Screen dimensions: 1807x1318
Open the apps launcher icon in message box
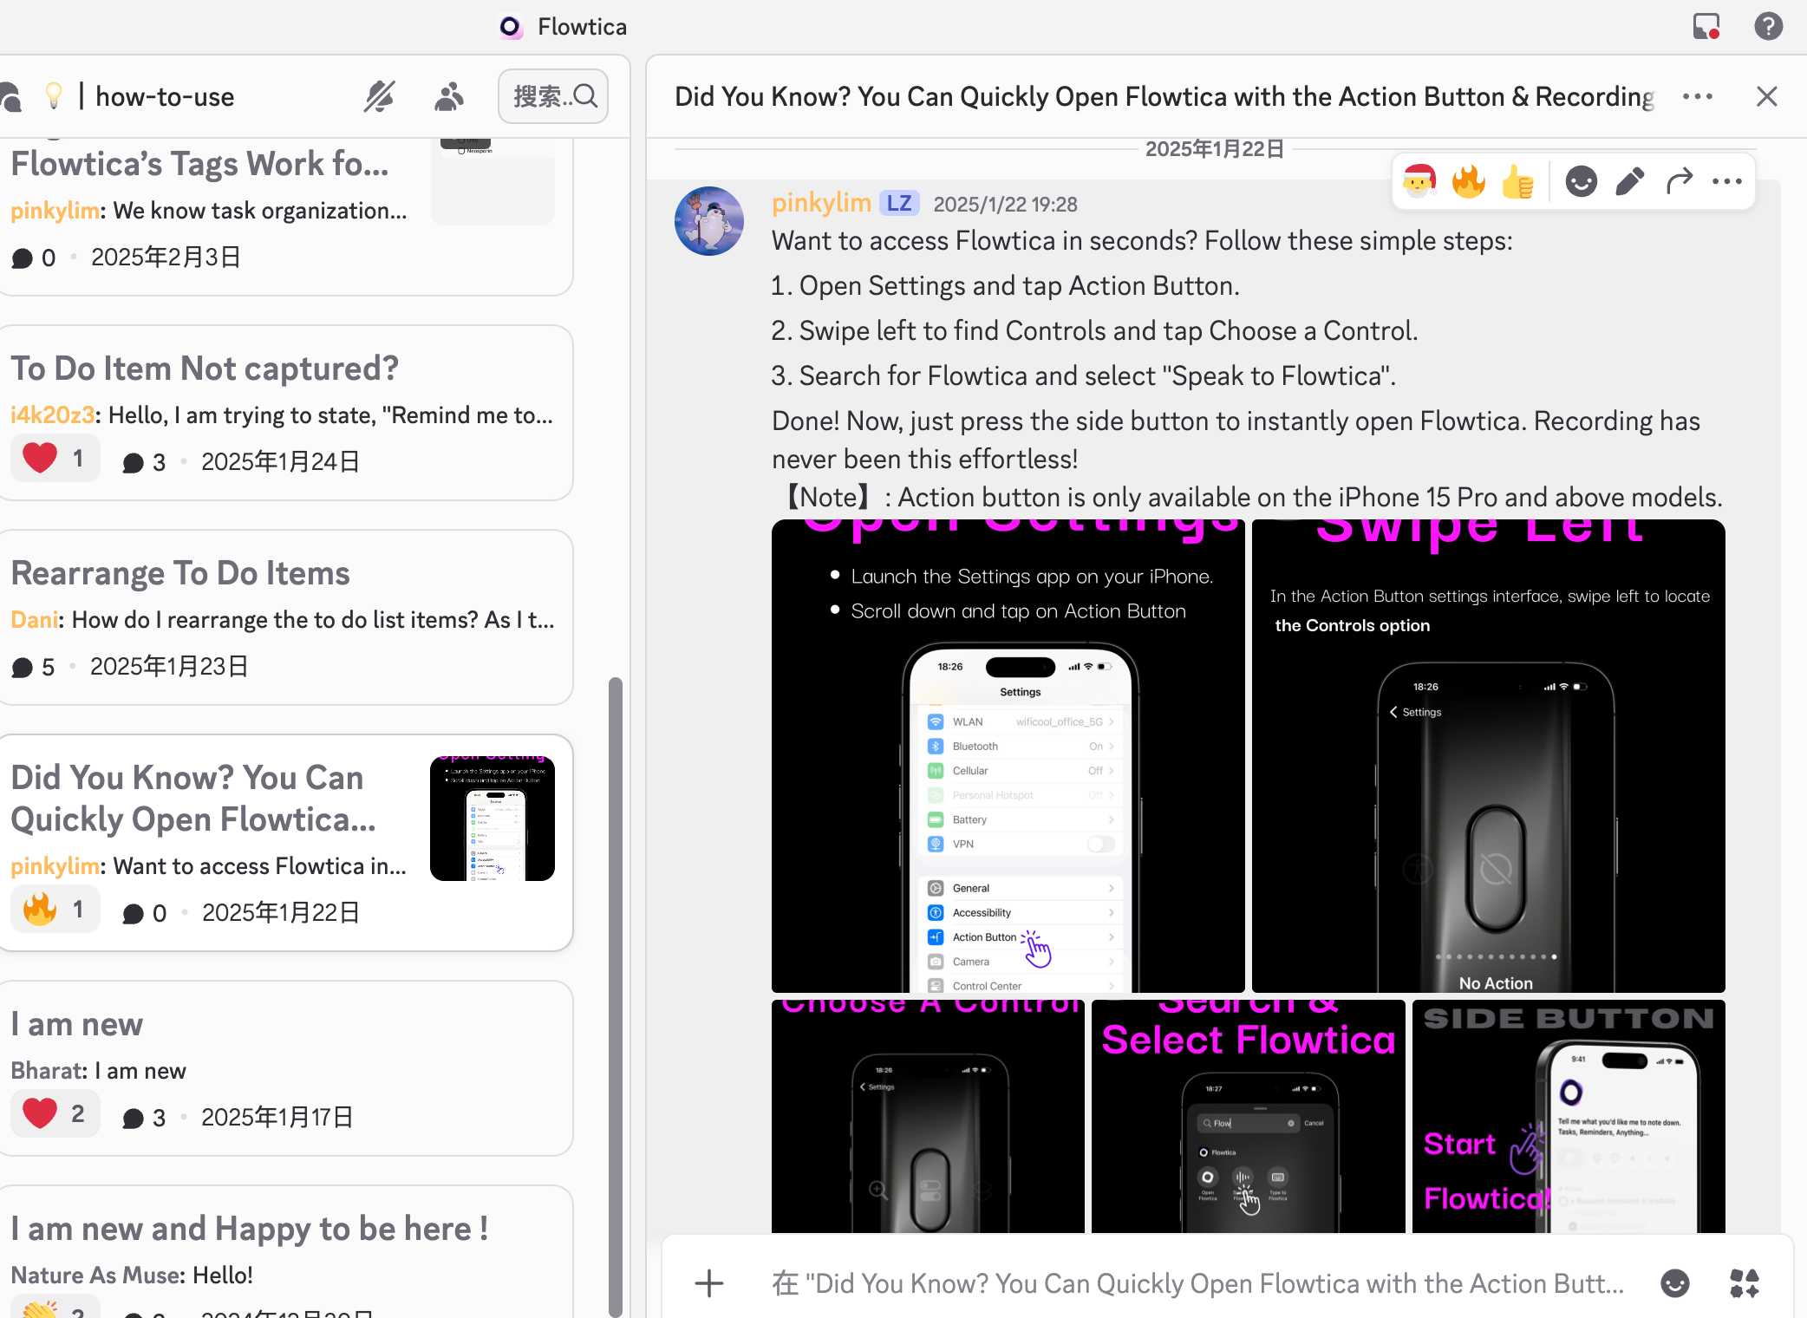click(x=1745, y=1283)
